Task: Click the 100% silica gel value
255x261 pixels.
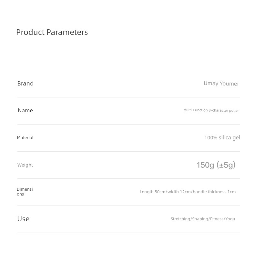Action: 222,138
